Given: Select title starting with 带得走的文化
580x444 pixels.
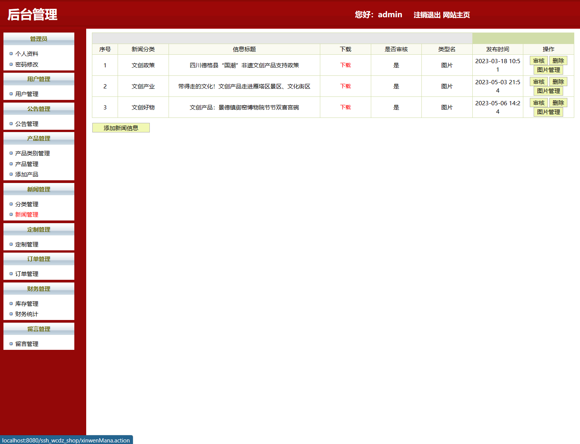Looking at the screenshot, I should click(244, 87).
